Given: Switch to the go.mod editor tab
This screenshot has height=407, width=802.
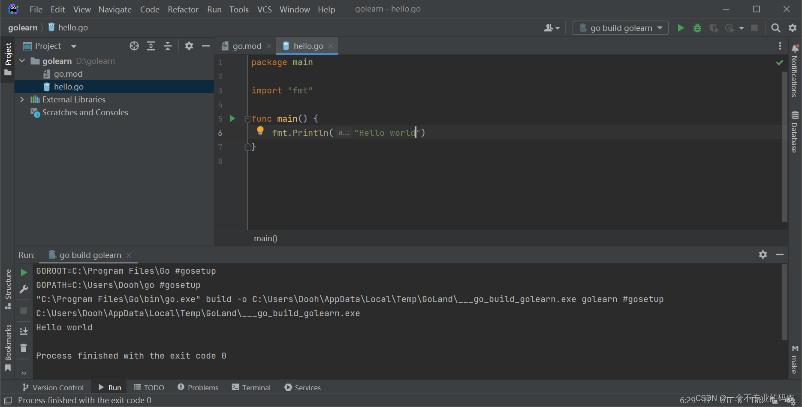Looking at the screenshot, I should (247, 46).
